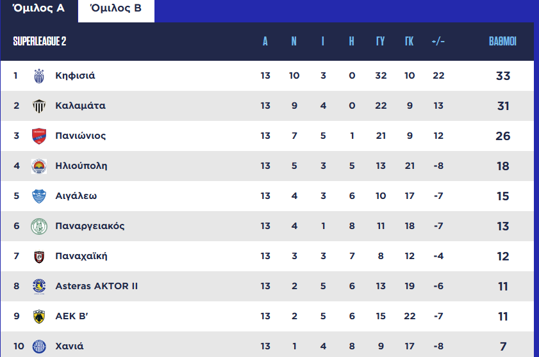Click the Παναργειακός green circular logo

(39, 226)
